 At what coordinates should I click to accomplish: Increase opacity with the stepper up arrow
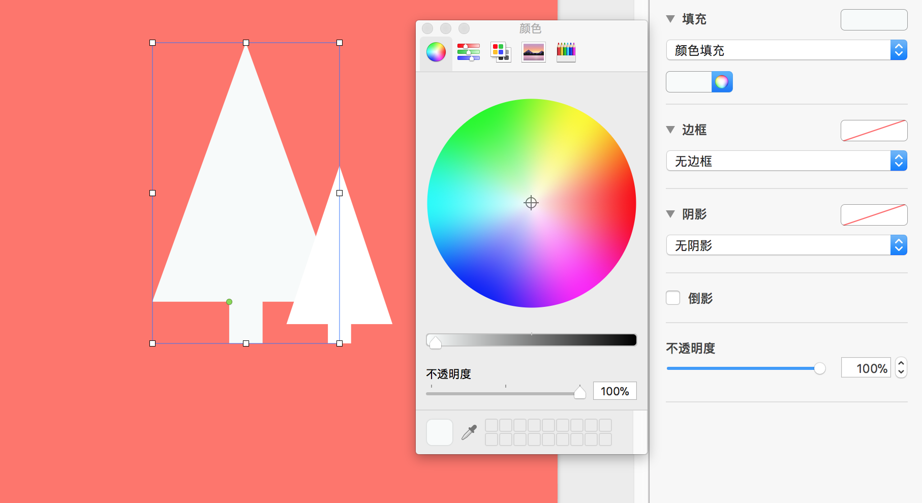[x=901, y=363]
